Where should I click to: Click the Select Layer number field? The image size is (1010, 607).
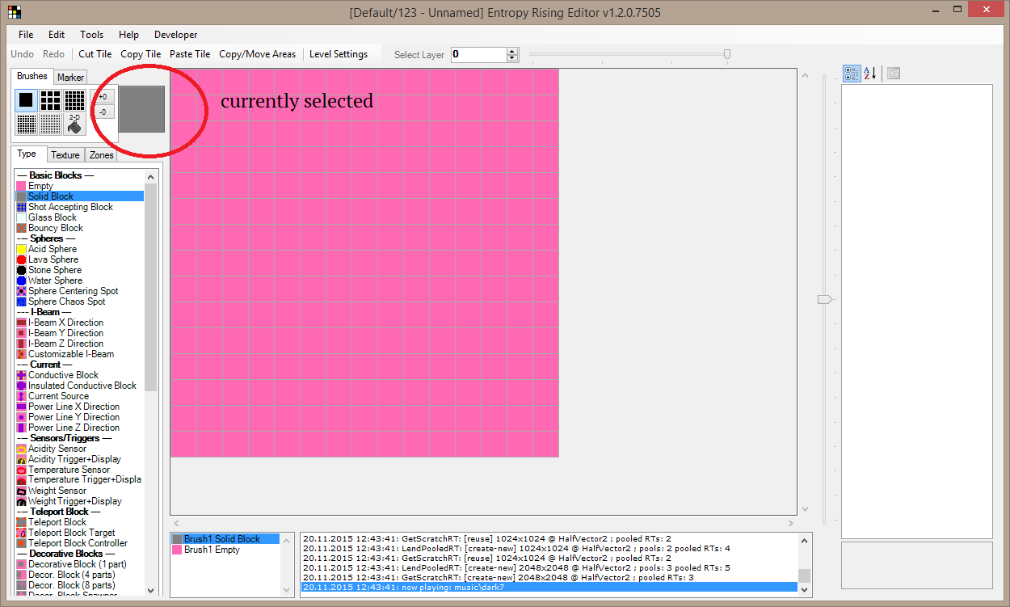pyautogui.click(x=479, y=55)
